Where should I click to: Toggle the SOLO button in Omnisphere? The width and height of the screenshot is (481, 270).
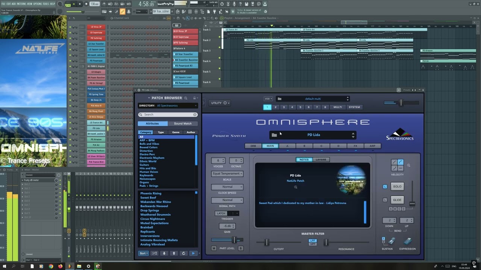pos(397,186)
